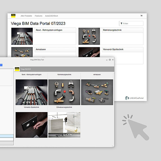The height and width of the screenshot is (161, 161).
Task: Click the Viega 06/2023 header bar
Action: 67,69
